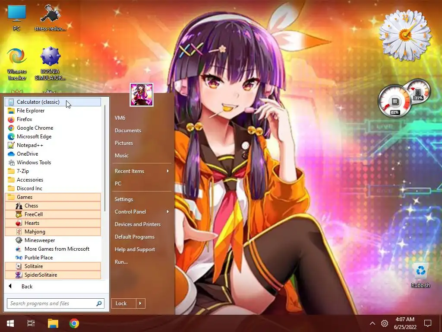Launch Google Chrome from the programs list
The height and width of the screenshot is (332, 442).
[53, 128]
